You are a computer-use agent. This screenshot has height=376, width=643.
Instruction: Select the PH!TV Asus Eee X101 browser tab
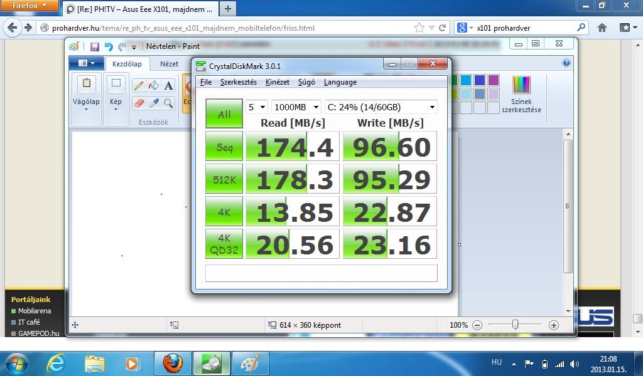tap(140, 9)
